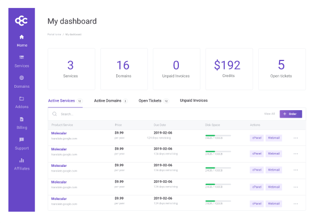This screenshot has width=325, height=223.
Task: Open Services from the sidebar icon
Action: click(x=21, y=57)
